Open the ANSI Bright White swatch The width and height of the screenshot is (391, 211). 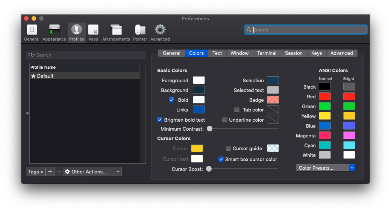(349, 155)
